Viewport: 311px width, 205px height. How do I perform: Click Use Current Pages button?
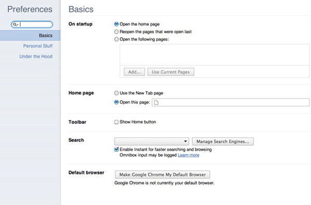point(171,72)
